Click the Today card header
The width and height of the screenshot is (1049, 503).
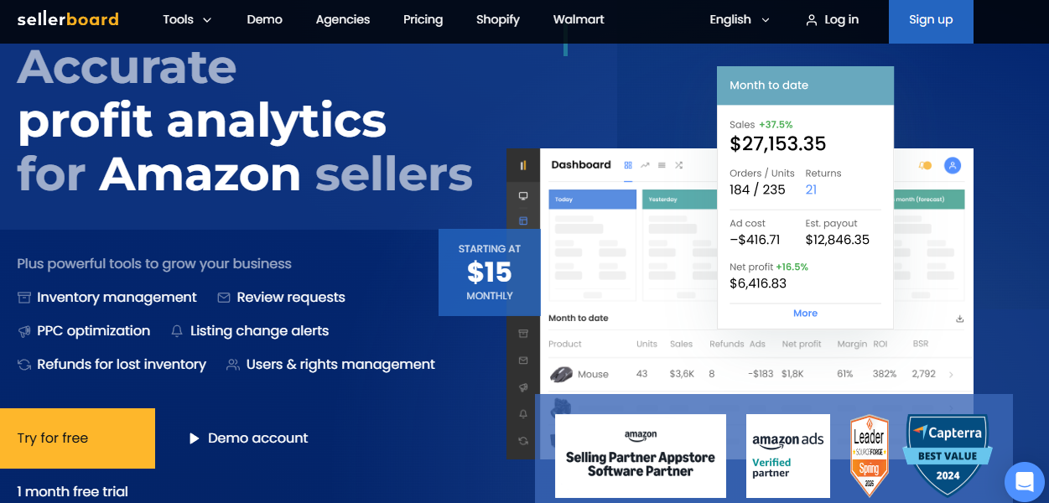coord(593,200)
